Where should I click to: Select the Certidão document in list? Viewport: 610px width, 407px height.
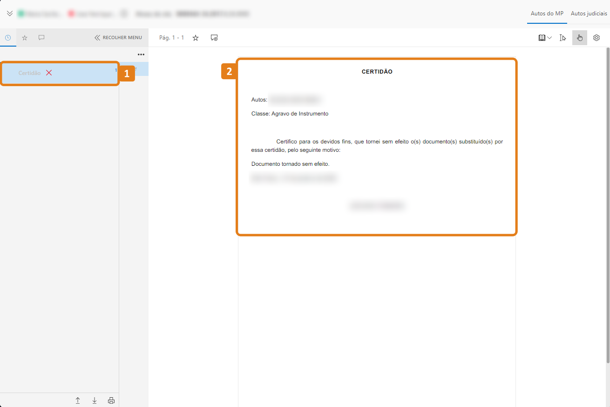30,73
